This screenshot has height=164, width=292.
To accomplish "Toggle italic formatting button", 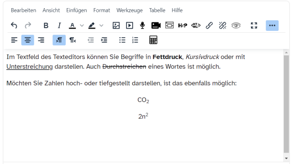I will (x=59, y=25).
